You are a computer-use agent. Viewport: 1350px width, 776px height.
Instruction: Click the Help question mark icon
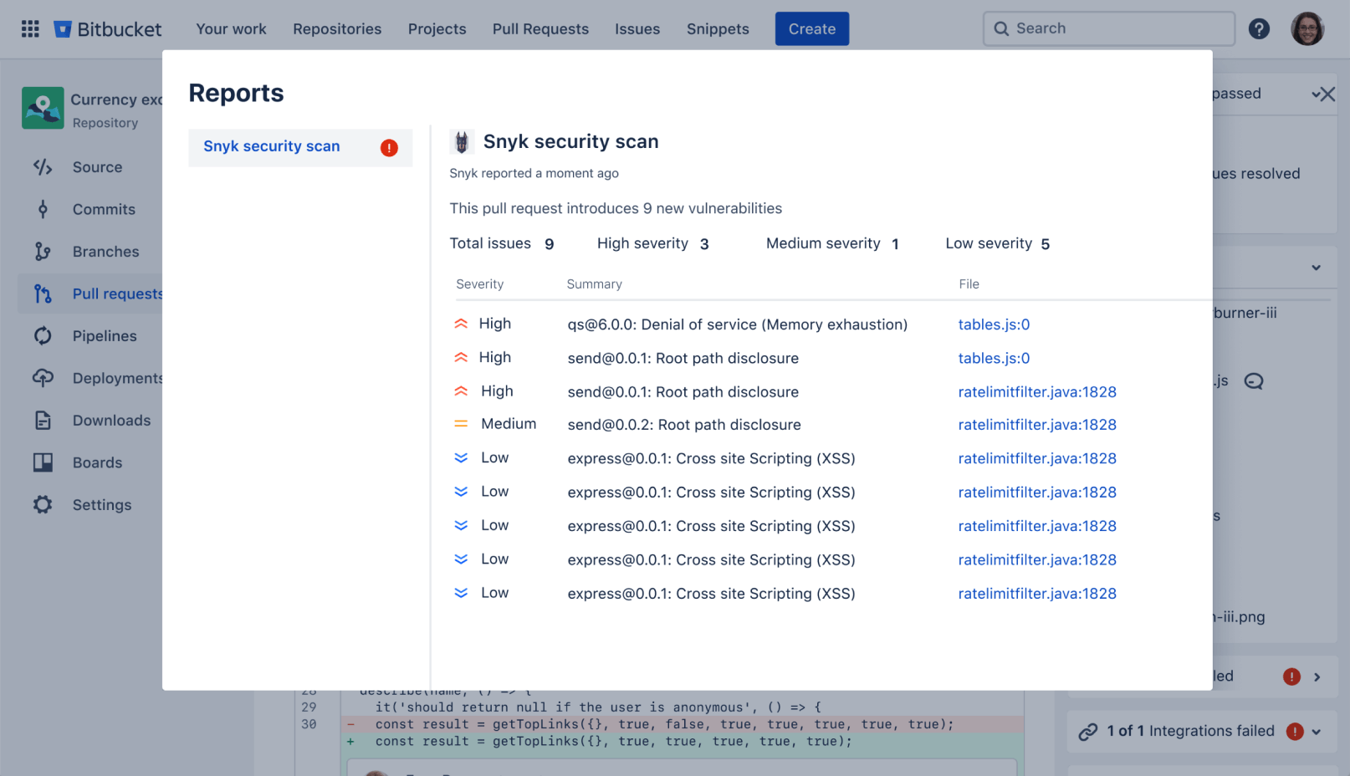click(x=1260, y=28)
